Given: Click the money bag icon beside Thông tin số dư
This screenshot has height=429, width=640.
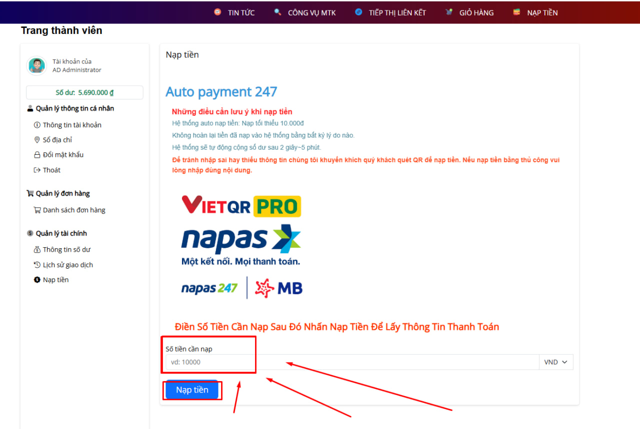Looking at the screenshot, I should (x=37, y=250).
